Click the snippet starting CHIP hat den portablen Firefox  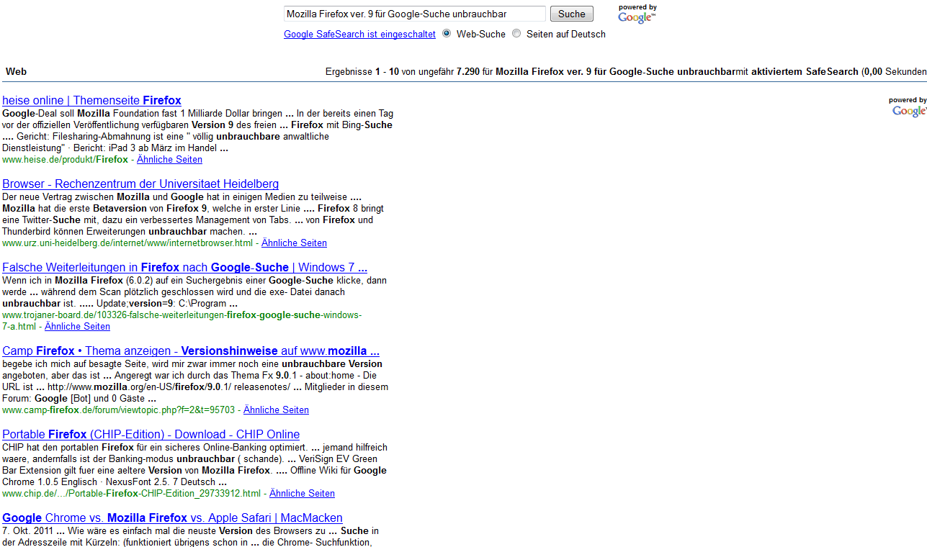(194, 464)
